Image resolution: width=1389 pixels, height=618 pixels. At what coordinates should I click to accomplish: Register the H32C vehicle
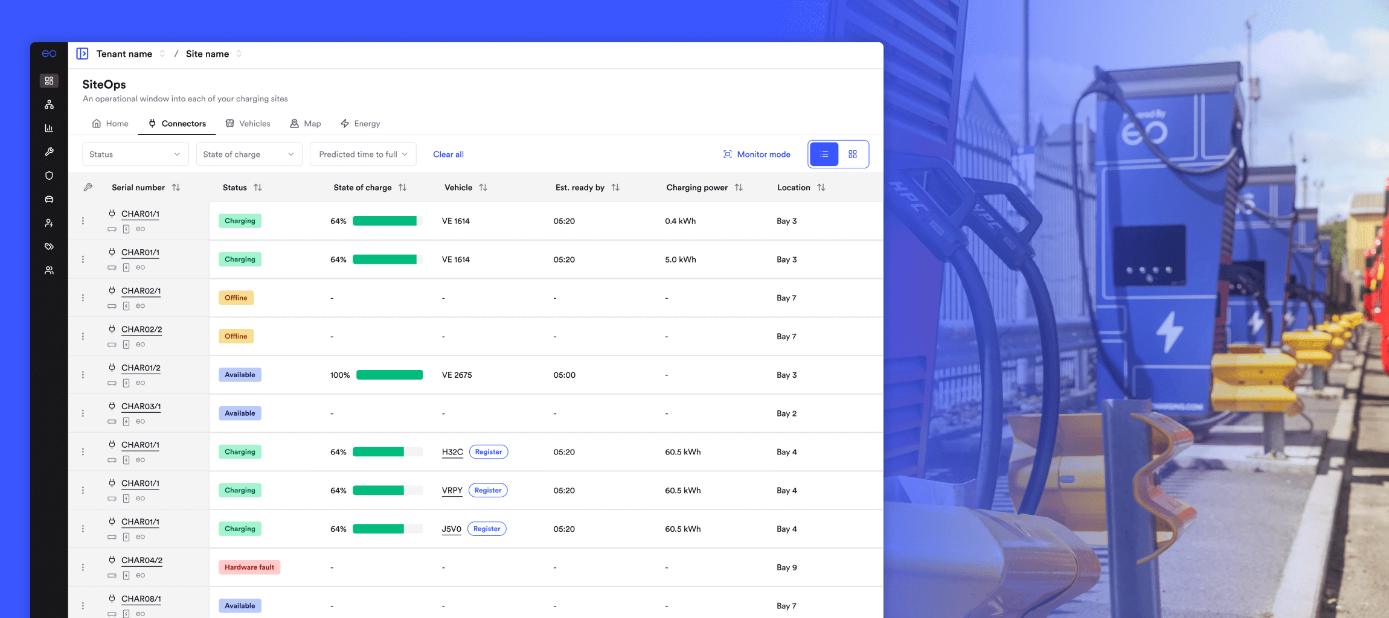coord(488,452)
